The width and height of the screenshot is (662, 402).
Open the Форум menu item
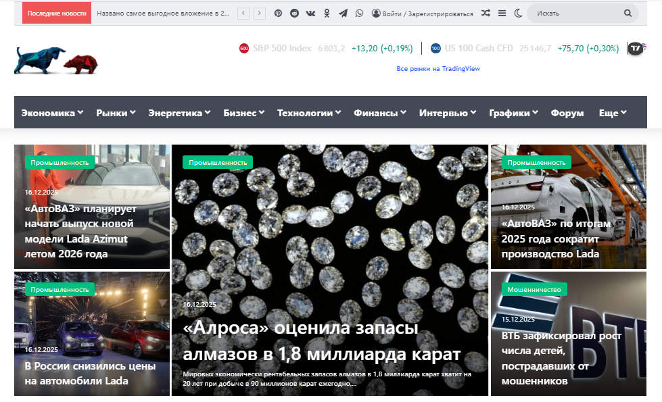pos(567,113)
